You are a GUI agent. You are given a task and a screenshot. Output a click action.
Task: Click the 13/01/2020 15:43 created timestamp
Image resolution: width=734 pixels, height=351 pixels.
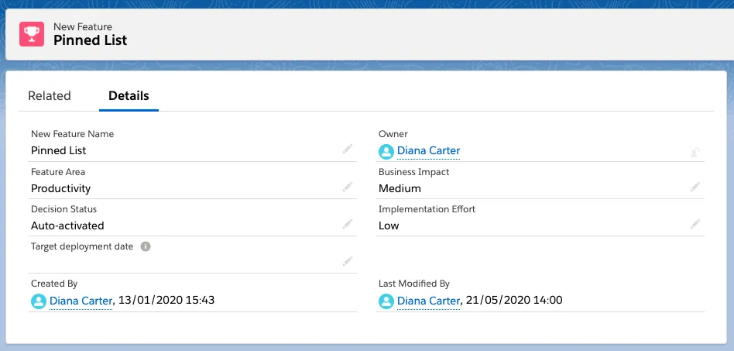[166, 300]
